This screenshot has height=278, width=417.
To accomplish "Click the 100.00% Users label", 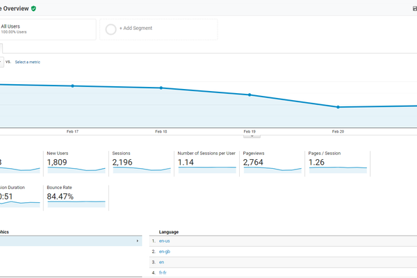I will click(x=14, y=32).
